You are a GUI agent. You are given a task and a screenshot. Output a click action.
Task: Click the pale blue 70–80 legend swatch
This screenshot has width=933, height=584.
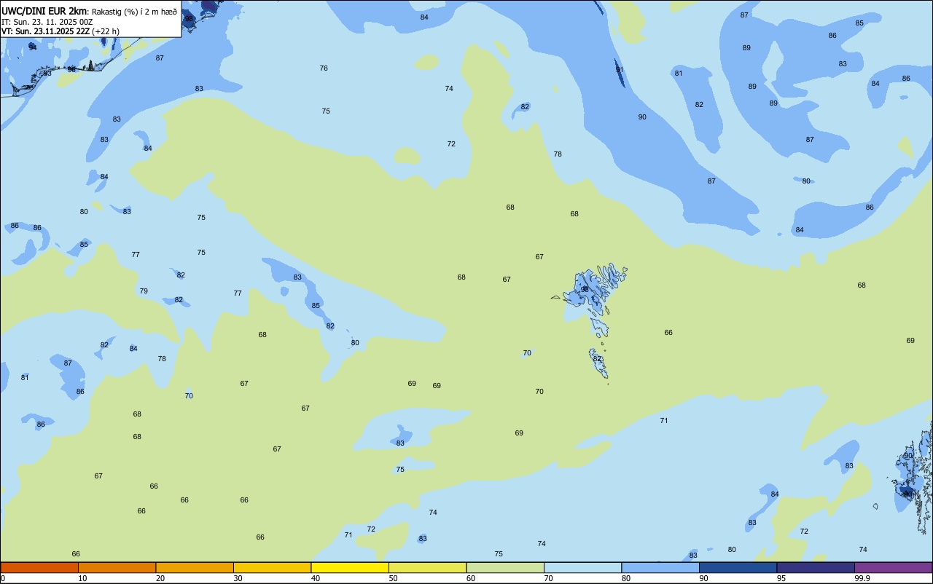[582, 567]
